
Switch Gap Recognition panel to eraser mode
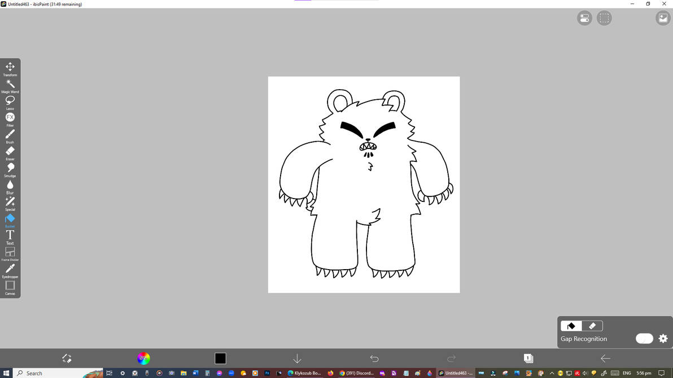coord(592,326)
